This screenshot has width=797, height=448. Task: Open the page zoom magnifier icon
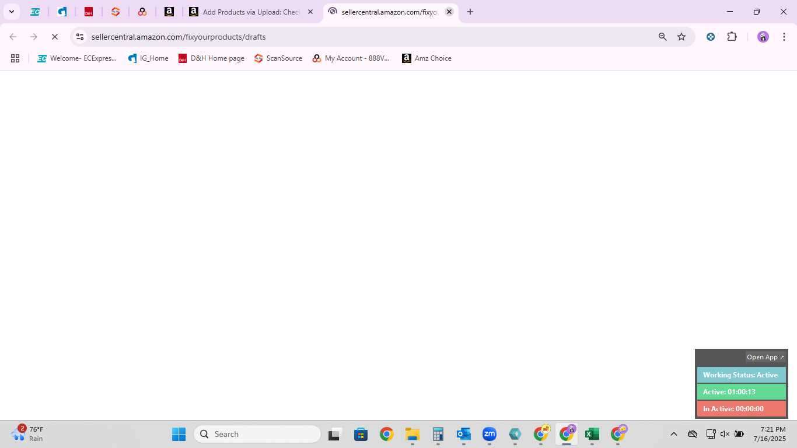662,37
